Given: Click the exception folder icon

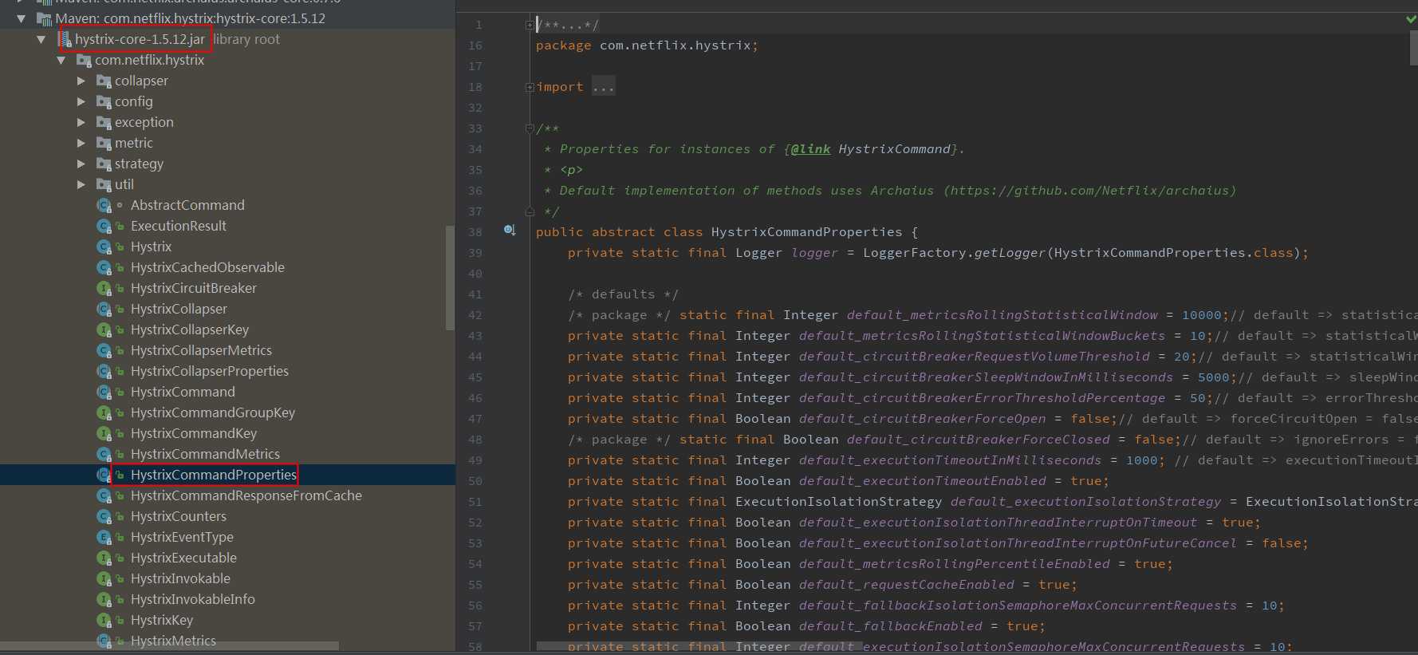Looking at the screenshot, I should coord(104,123).
